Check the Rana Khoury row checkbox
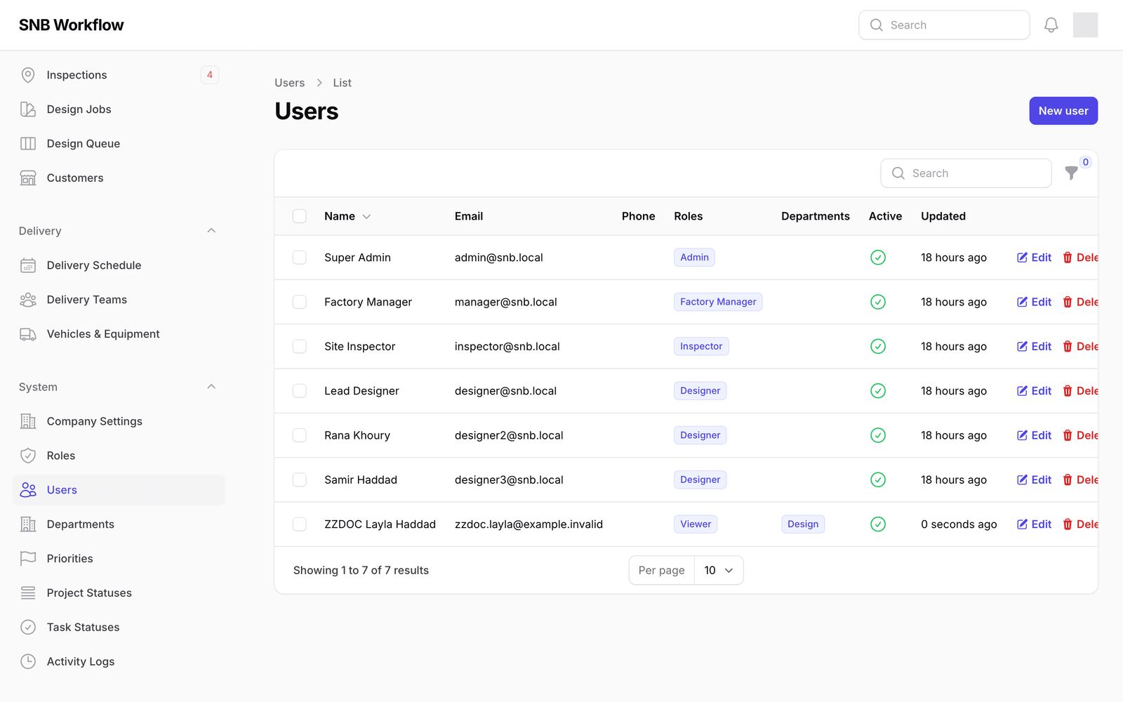The width and height of the screenshot is (1123, 702). pos(300,435)
